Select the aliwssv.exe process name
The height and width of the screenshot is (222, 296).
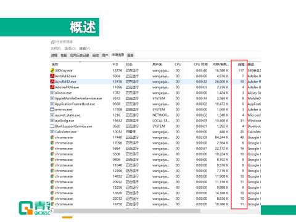[x=63, y=92]
